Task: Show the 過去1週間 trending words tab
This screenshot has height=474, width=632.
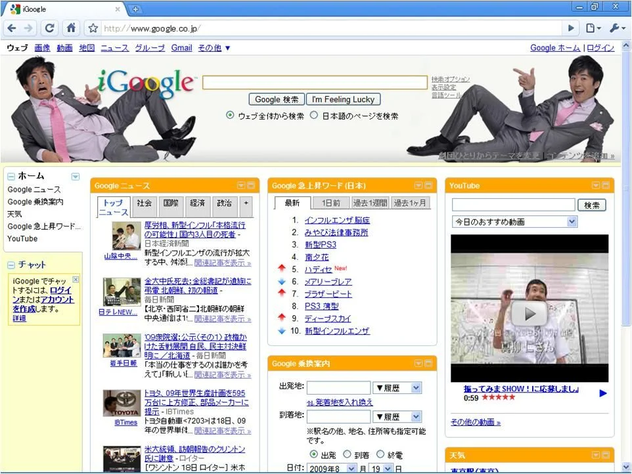Action: [x=370, y=203]
